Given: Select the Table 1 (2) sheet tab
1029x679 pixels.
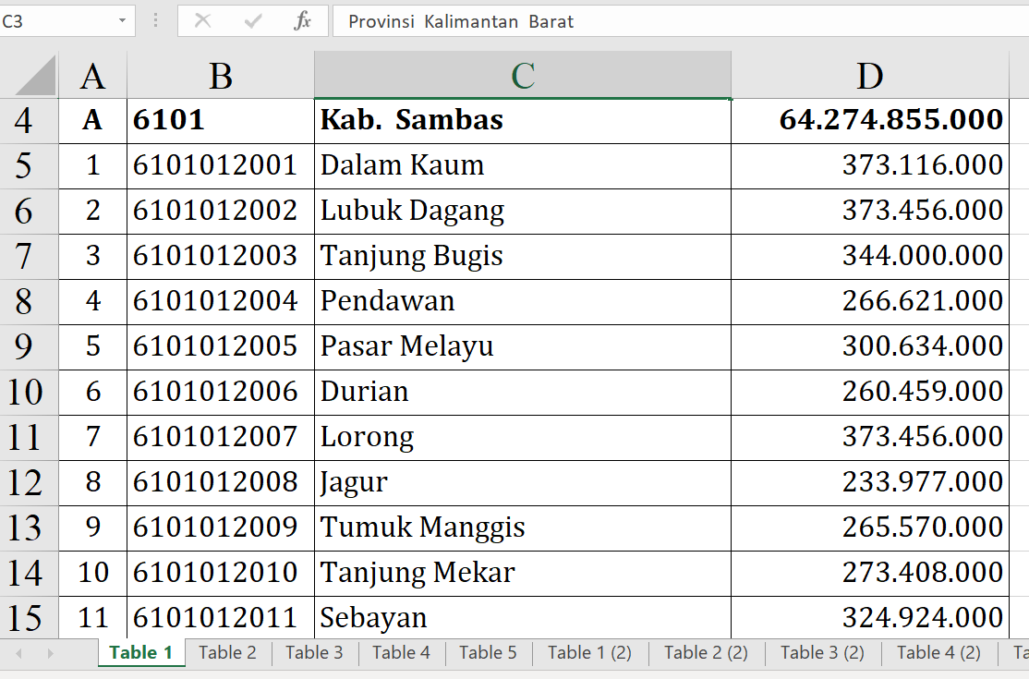Looking at the screenshot, I should coord(589,653).
